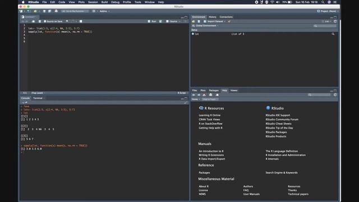This screenshot has height=202, width=359.
Task: Click the Save All icon in the main toolbar
Action: (49, 11)
